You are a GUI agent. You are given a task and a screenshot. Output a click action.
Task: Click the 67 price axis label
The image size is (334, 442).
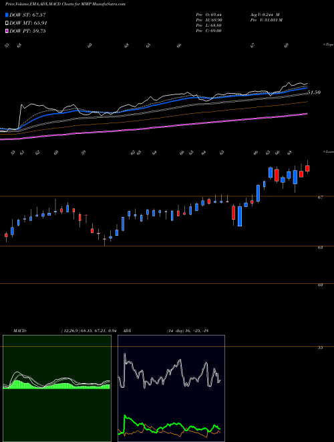coord(320,198)
